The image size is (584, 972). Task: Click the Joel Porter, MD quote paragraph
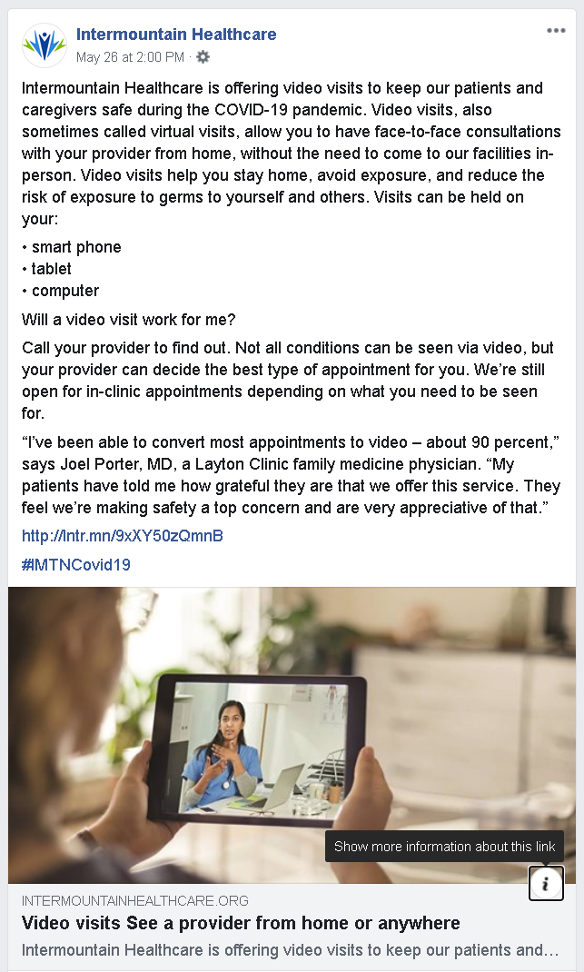coord(292,475)
